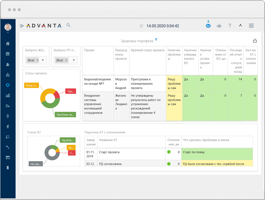Remove '(Все)' tag in ЖЦ filter
This screenshot has width=265, height=200.
tap(37, 60)
